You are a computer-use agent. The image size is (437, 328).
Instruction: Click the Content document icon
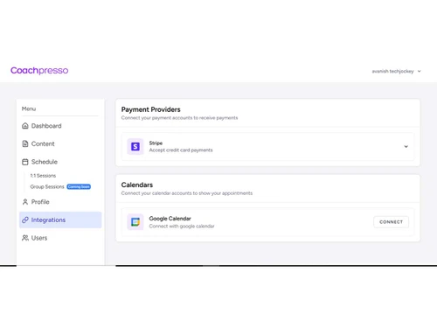(x=25, y=143)
